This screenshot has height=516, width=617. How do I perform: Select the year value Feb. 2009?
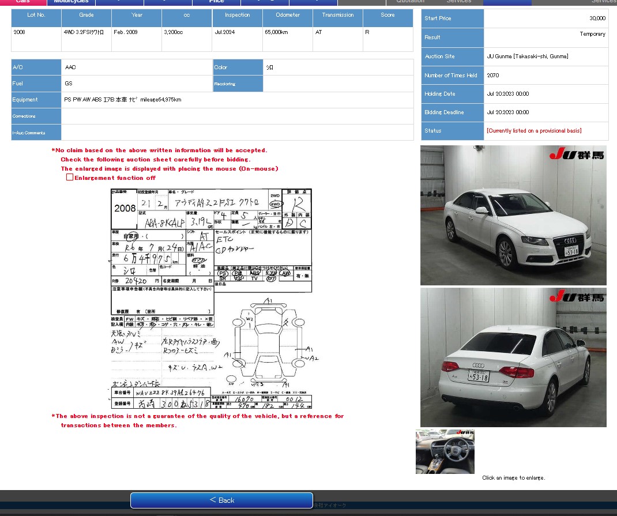(x=126, y=32)
